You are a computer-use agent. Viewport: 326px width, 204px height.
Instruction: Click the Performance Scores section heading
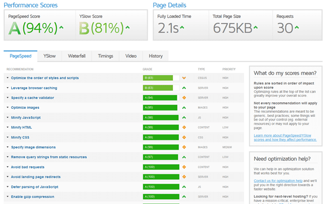tap(31, 5)
